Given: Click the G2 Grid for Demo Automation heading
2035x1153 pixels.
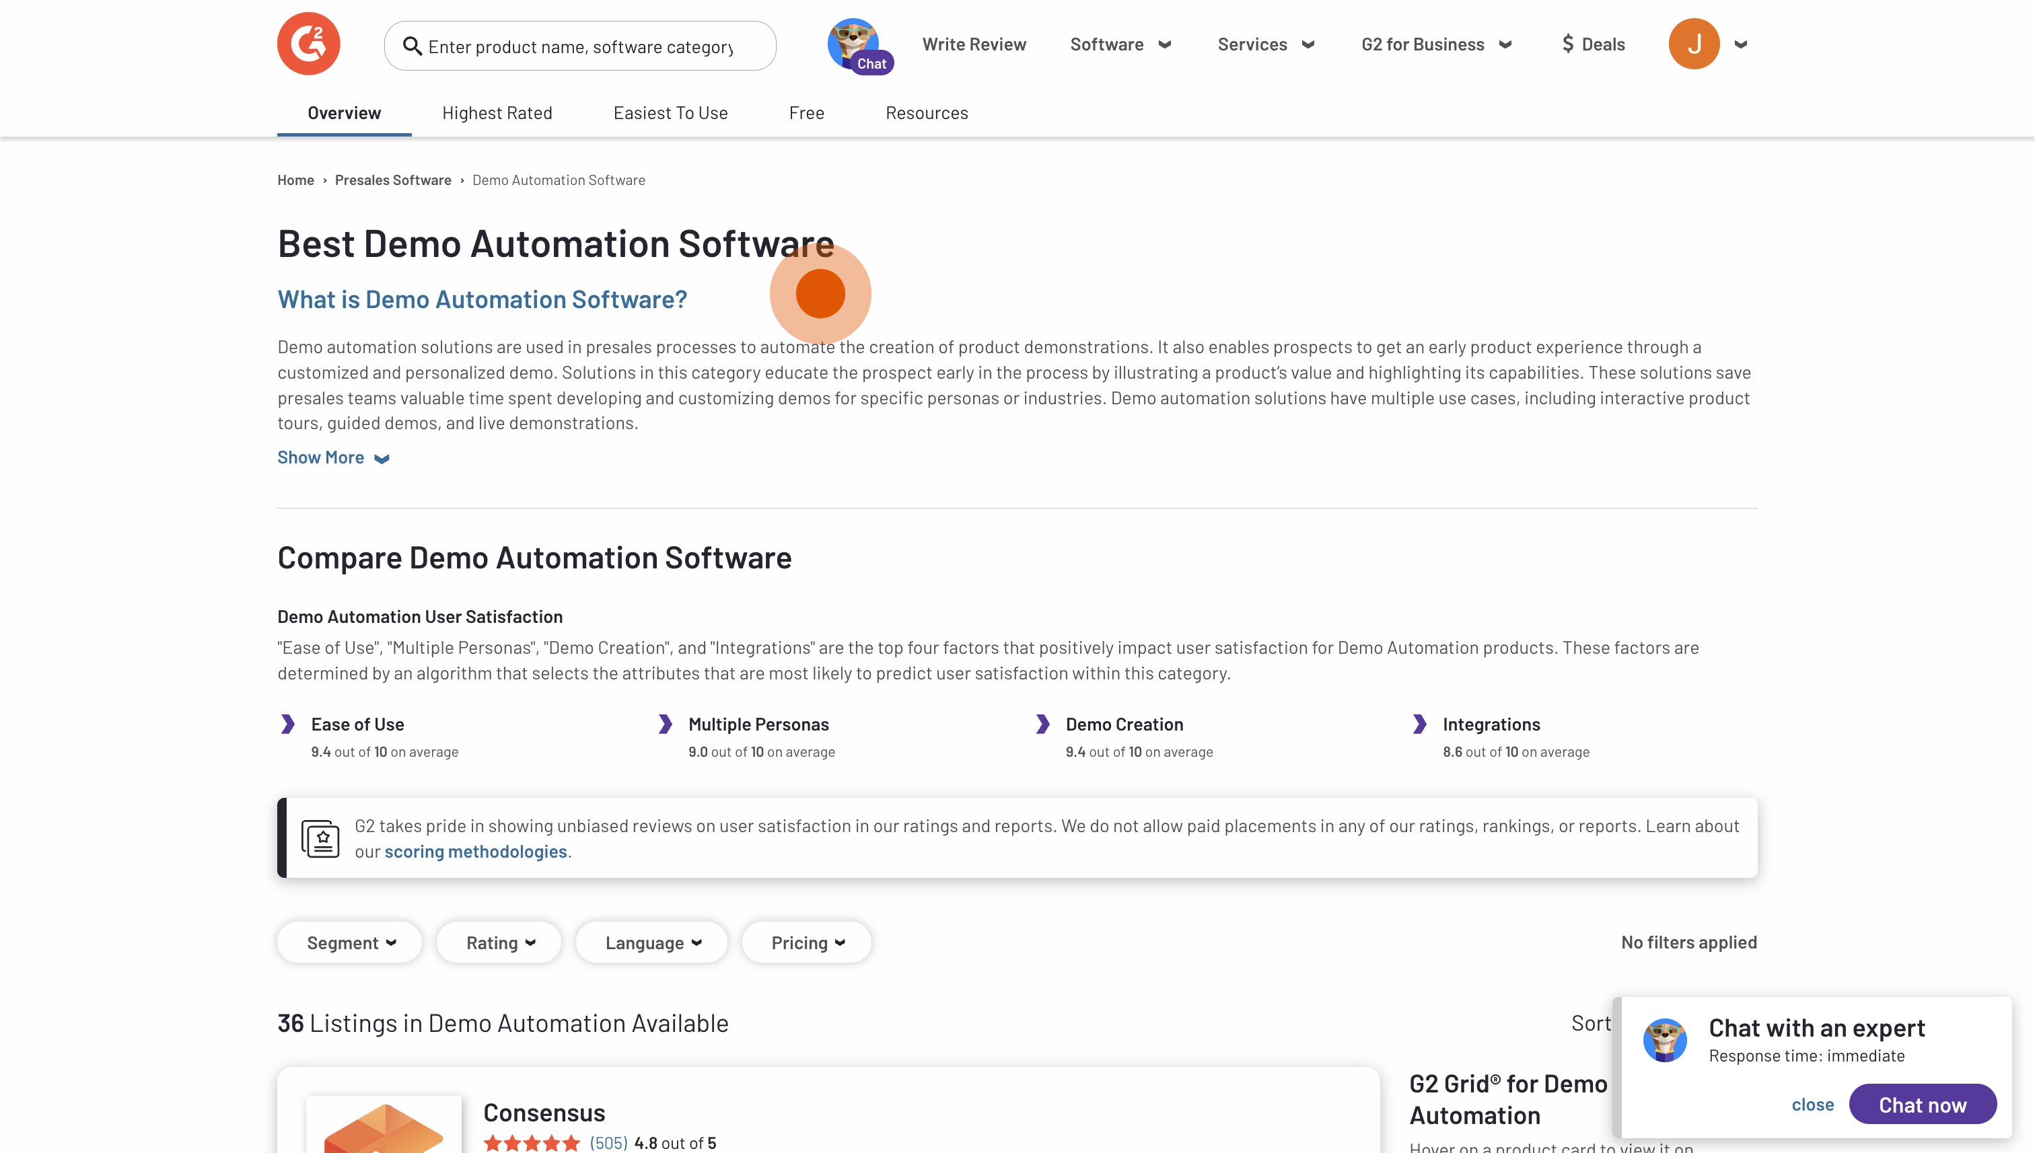Looking at the screenshot, I should [x=1507, y=1099].
